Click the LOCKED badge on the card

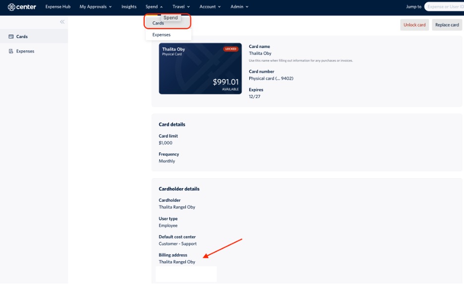[231, 49]
